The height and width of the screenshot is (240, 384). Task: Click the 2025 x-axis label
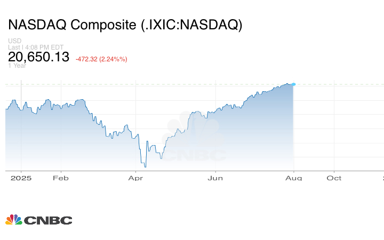[x=21, y=178]
